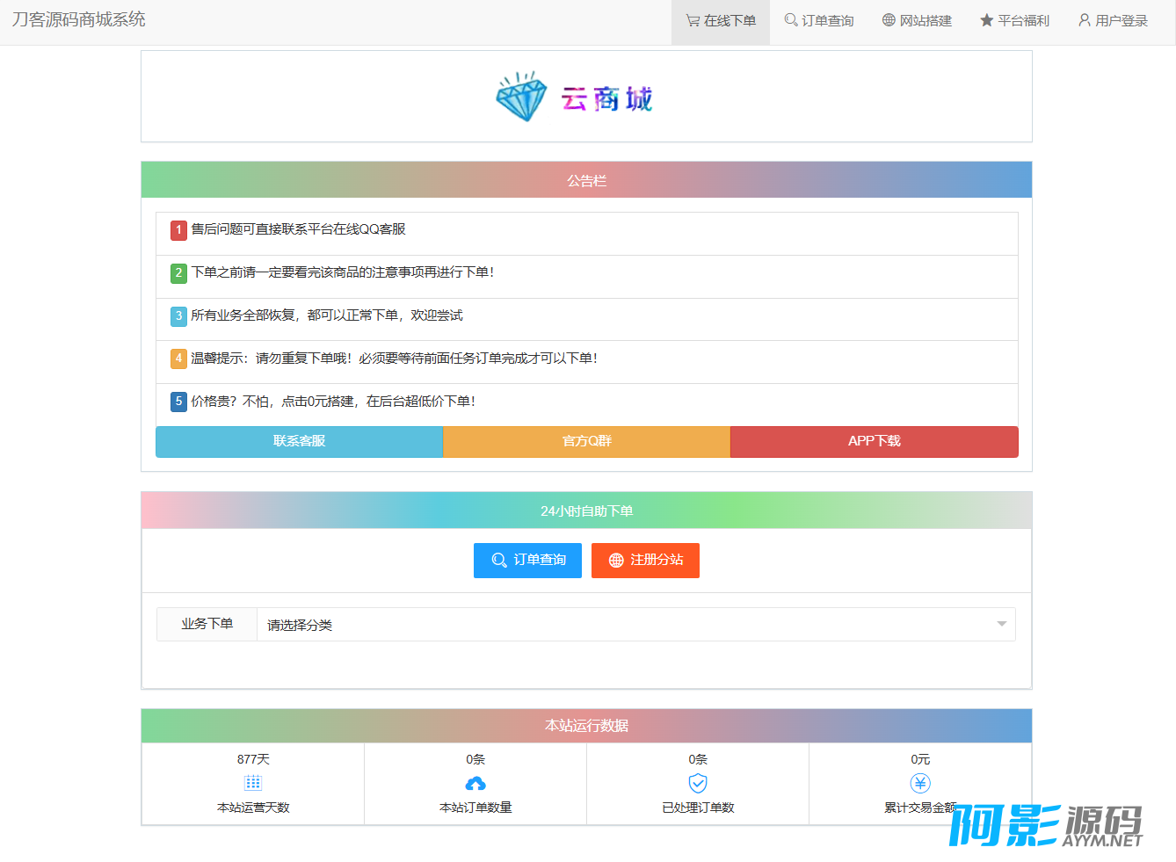This screenshot has width=1176, height=862.
Task: Go to 网站搭建 in the navbar
Action: pos(917,21)
